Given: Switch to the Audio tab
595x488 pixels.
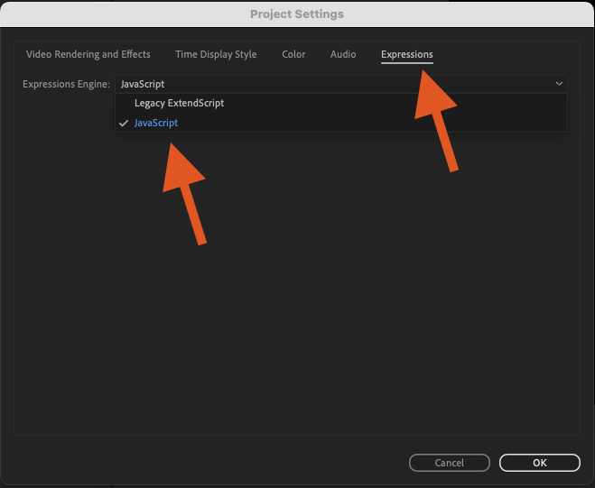Looking at the screenshot, I should pyautogui.click(x=343, y=54).
